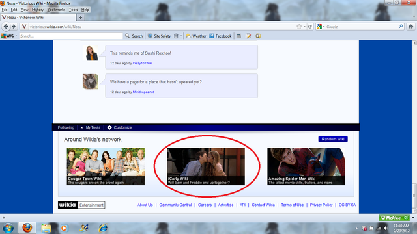Open the Contact Wikia footer link
The height and width of the screenshot is (234, 417).
click(x=263, y=205)
